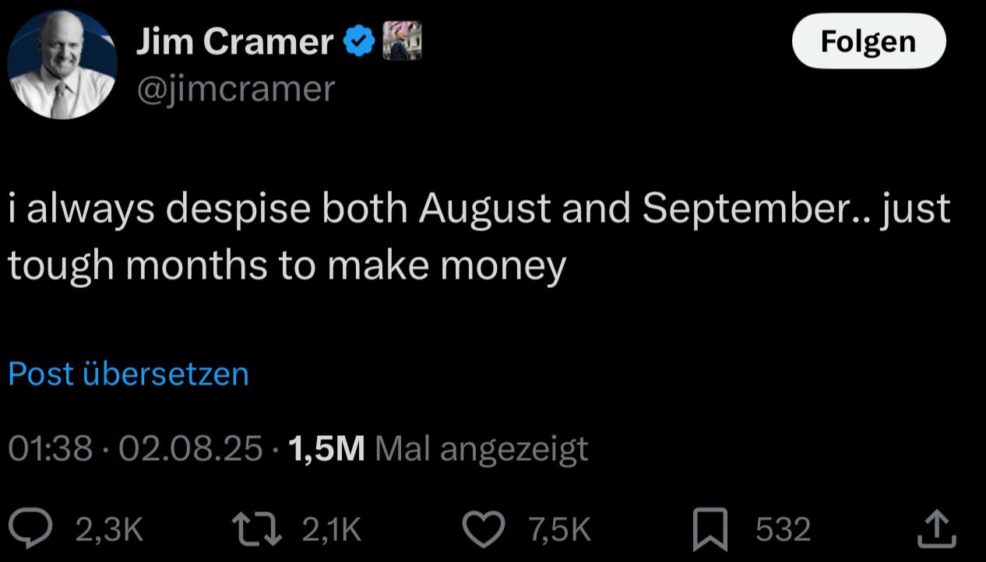Image resolution: width=986 pixels, height=562 pixels.
Task: Select the 7,5K likes count
Action: 559,531
